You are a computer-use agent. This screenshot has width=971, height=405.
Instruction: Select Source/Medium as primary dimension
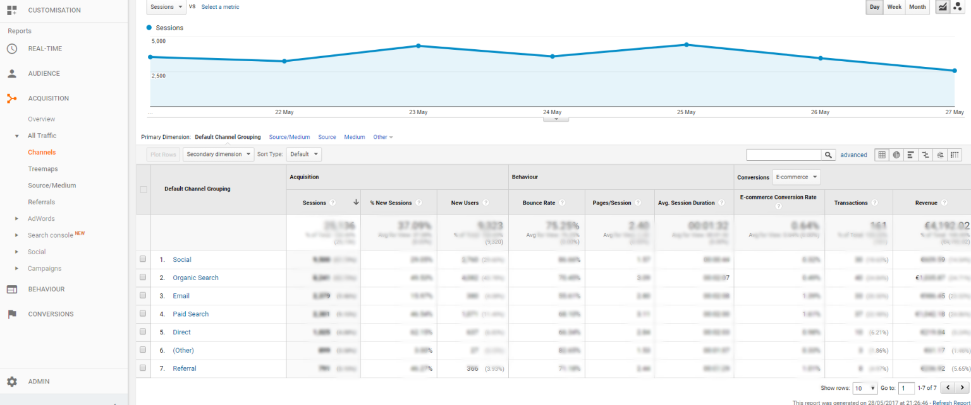pyautogui.click(x=290, y=137)
